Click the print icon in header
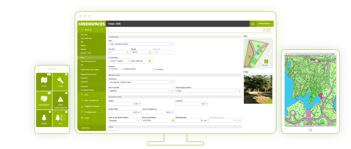 pyautogui.click(x=253, y=24)
